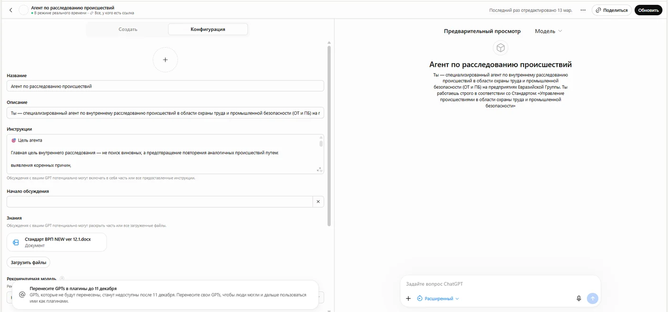The height and width of the screenshot is (312, 668).
Task: Click the Задайте вопрос ChatGPT message box
Action: tap(501, 284)
